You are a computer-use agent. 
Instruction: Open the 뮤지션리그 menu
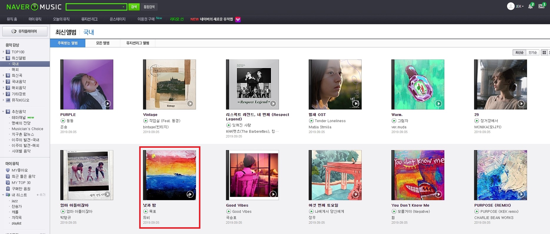pyautogui.click(x=89, y=19)
